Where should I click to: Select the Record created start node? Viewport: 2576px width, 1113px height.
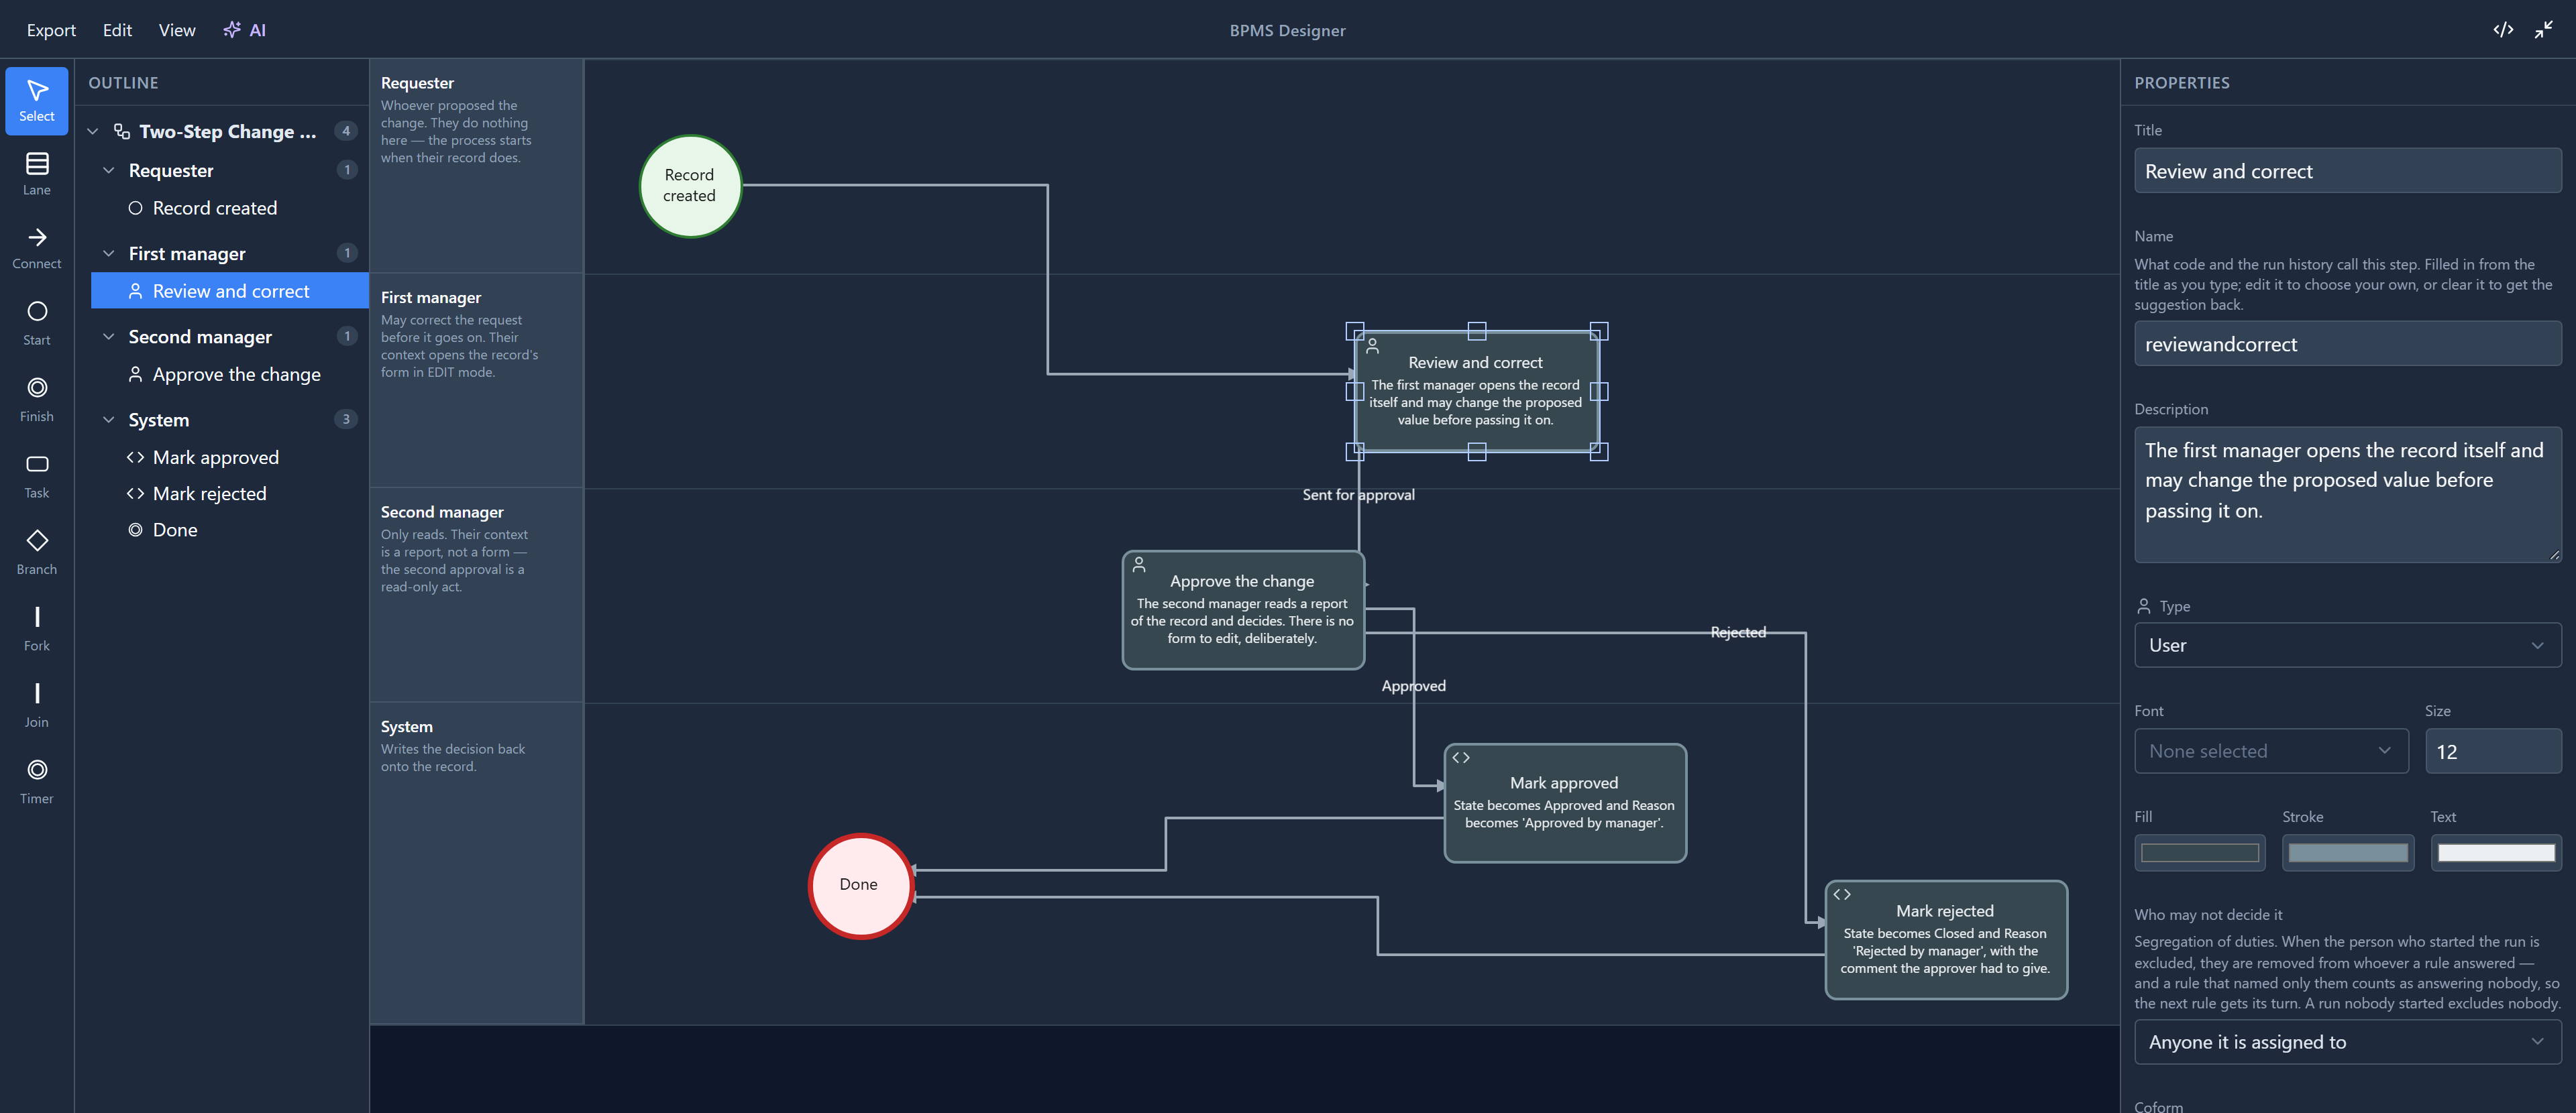pyautogui.click(x=690, y=186)
